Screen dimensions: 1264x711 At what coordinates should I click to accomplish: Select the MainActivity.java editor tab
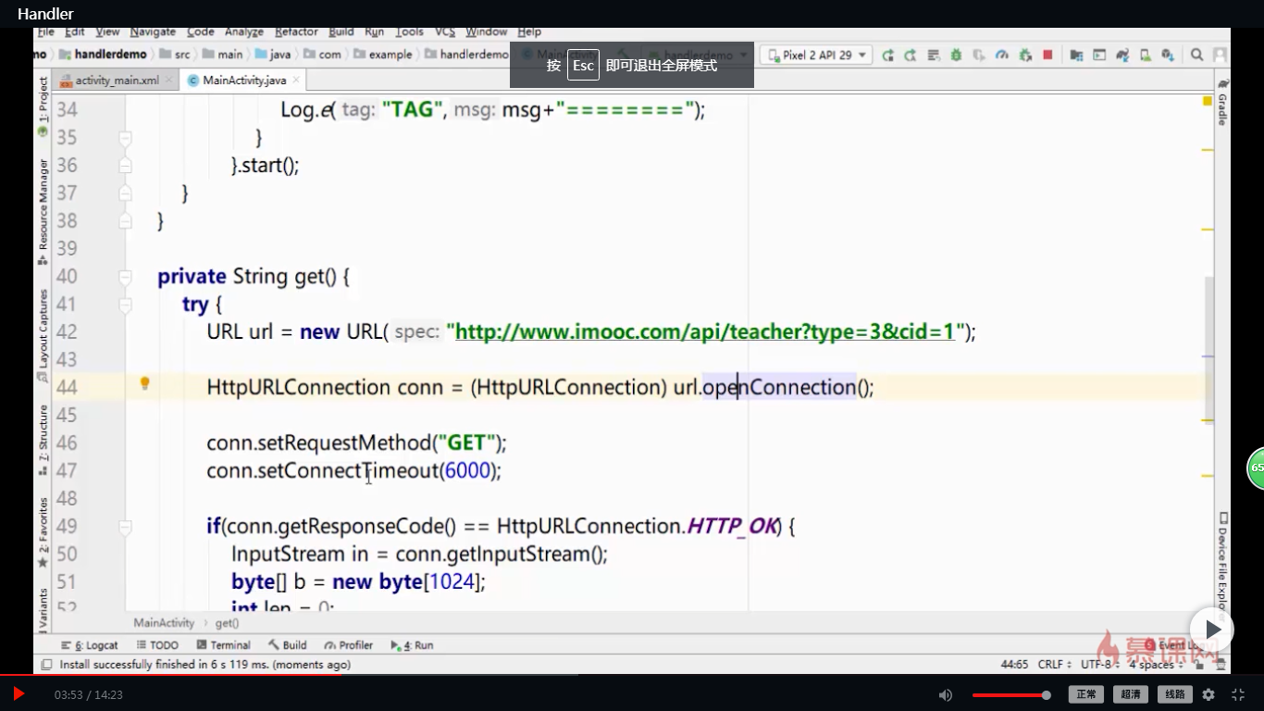click(x=244, y=81)
